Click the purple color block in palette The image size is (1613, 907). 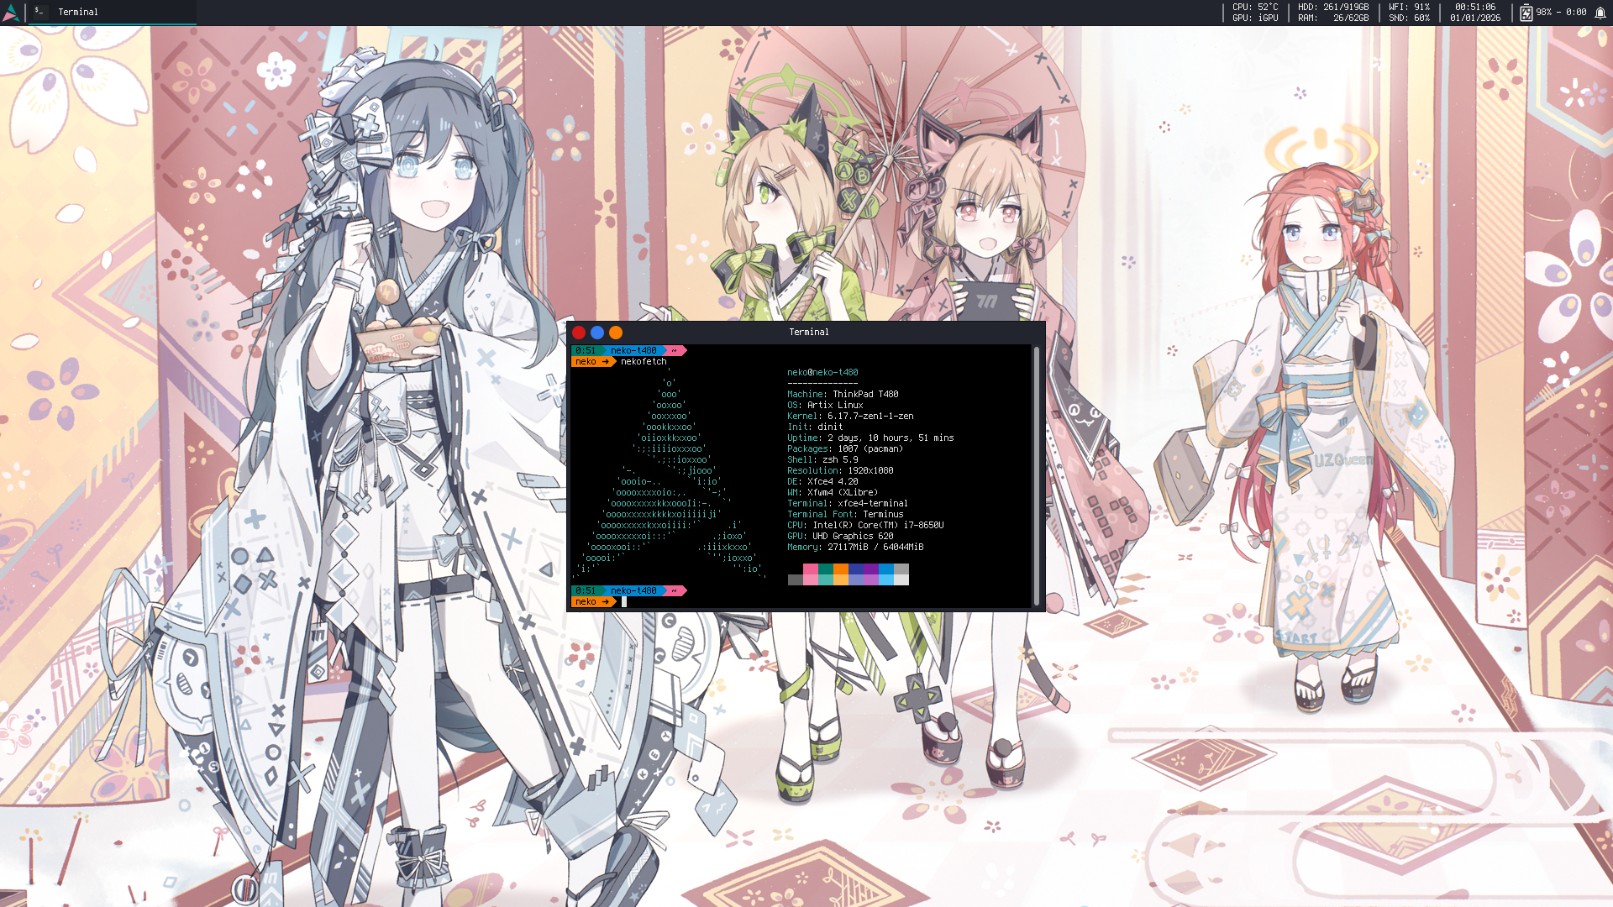coord(870,569)
